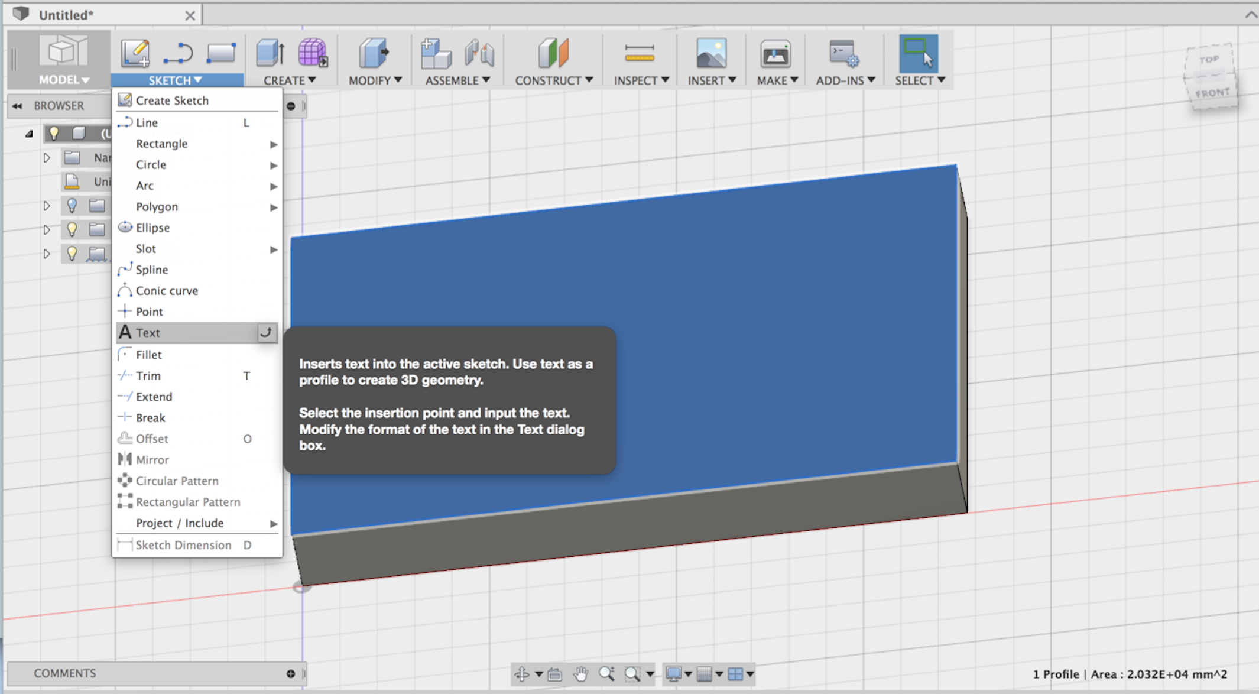Select the Line tool icon in the toolbar
This screenshot has width=1259, height=694.
(178, 53)
